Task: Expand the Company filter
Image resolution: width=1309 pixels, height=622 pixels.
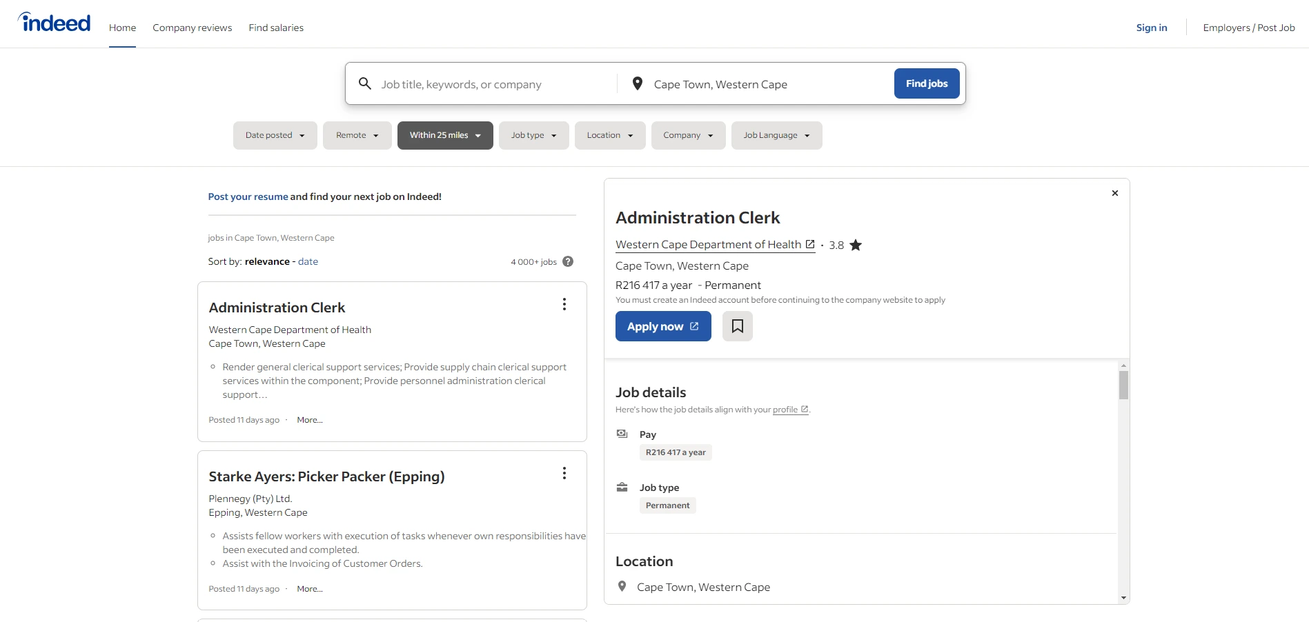Action: pos(688,135)
